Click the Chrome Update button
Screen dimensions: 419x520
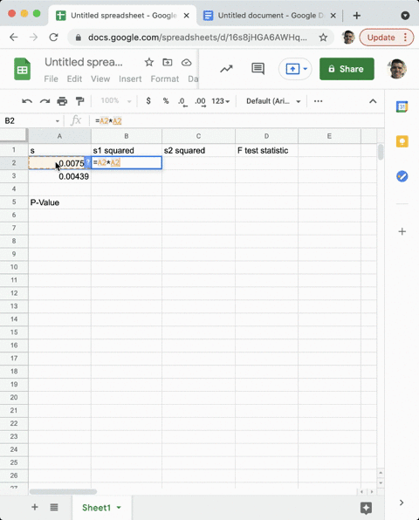click(386, 38)
